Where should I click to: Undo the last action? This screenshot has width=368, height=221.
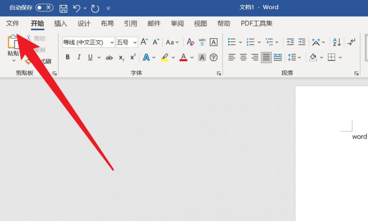click(x=76, y=8)
